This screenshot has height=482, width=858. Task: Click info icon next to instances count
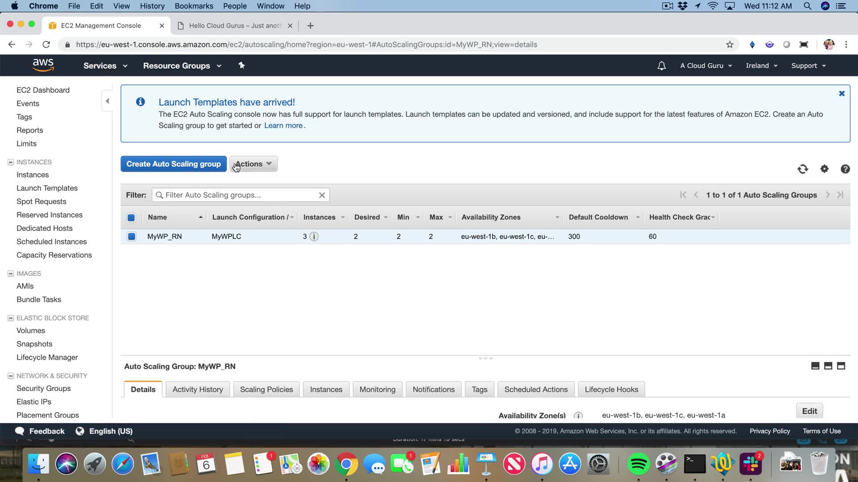point(314,237)
